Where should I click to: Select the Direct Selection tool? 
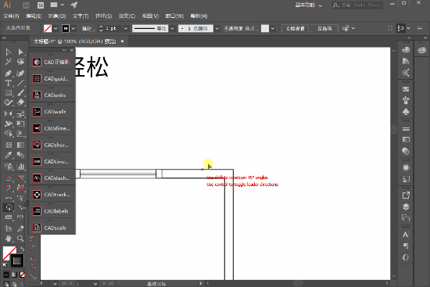pyautogui.click(x=20, y=52)
